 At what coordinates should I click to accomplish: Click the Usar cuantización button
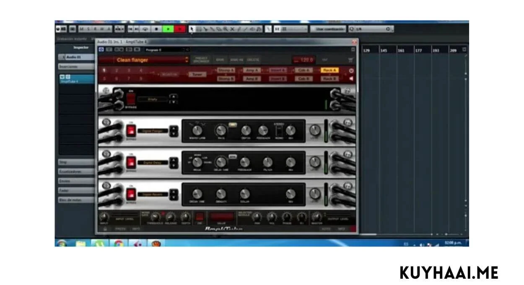pos(328,29)
